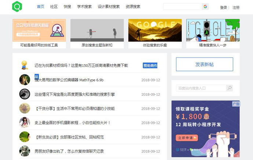Click the green Q site logo
The image size is (253, 160).
17,7
